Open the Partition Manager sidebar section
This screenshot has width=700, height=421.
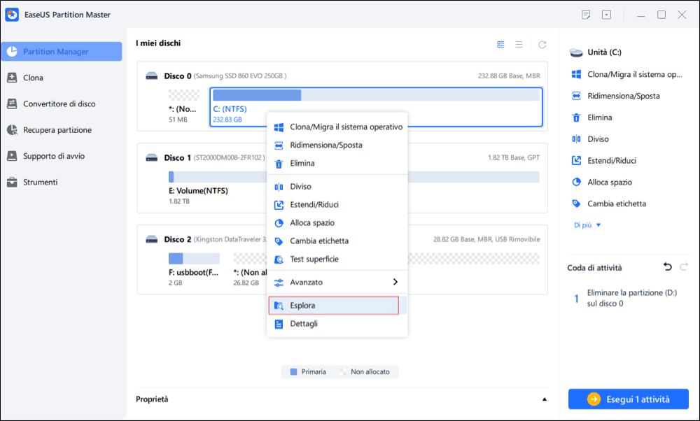(61, 51)
